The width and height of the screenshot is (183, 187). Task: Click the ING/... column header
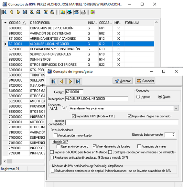[92, 23]
